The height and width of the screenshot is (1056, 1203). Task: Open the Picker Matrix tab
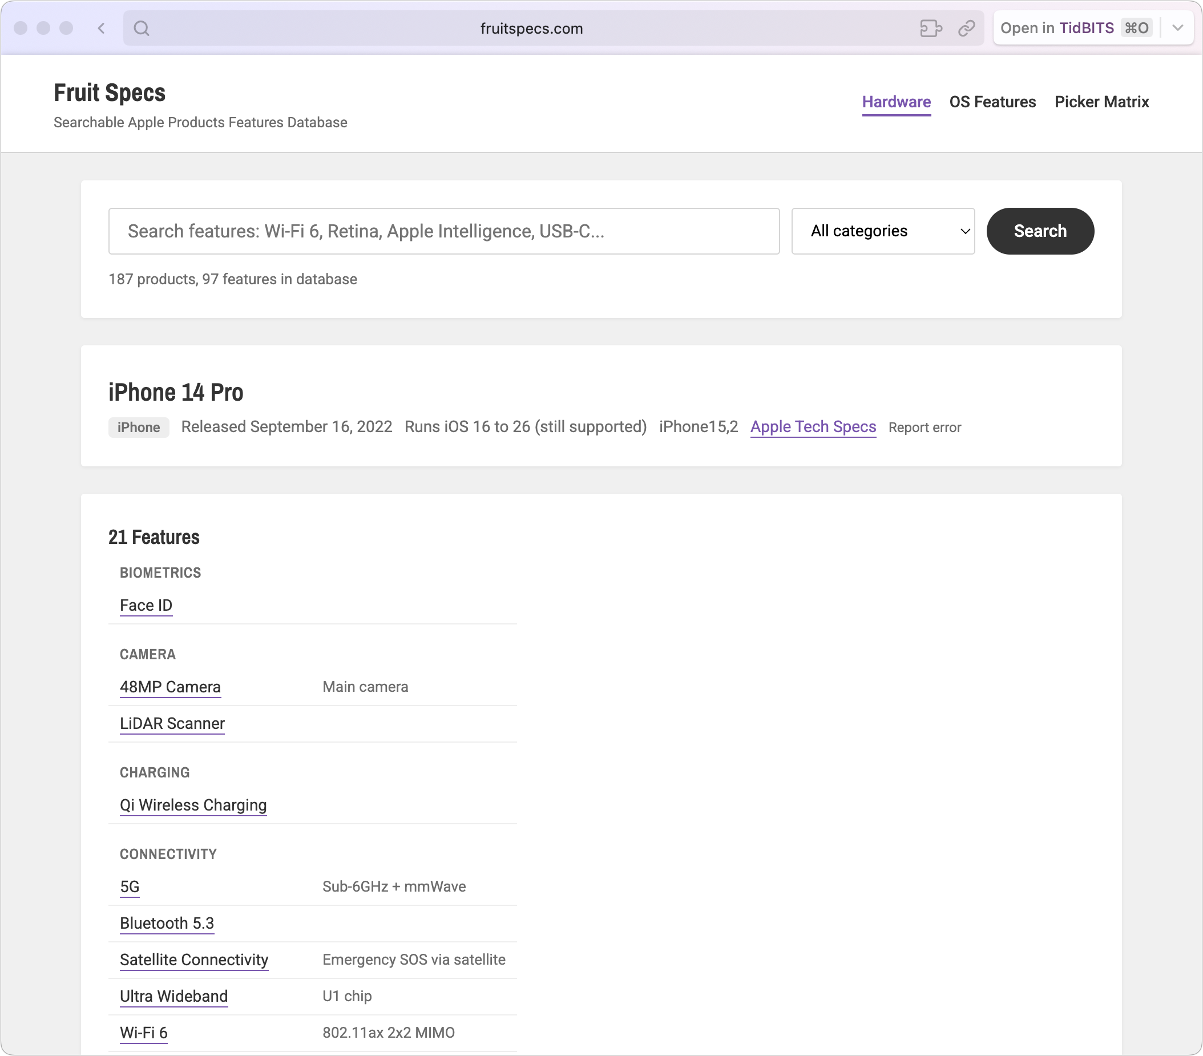[x=1102, y=102]
